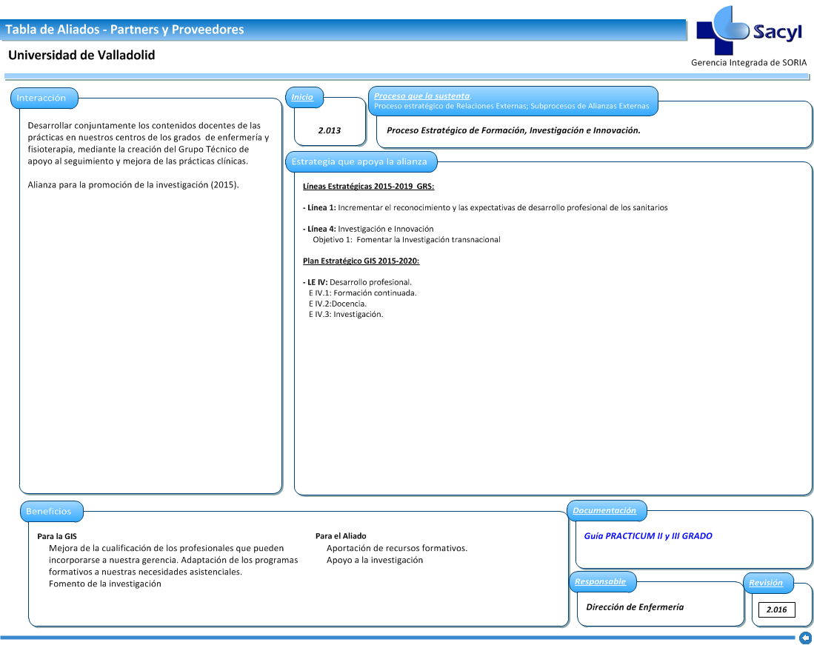Click the responsible party "Dirección de Enfermería"
This screenshot has height=645, width=814.
click(635, 607)
